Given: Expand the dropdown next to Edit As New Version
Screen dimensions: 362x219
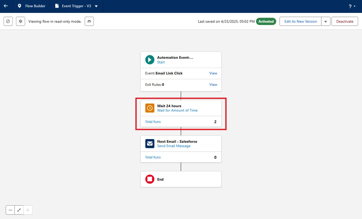Looking at the screenshot, I should click(326, 21).
